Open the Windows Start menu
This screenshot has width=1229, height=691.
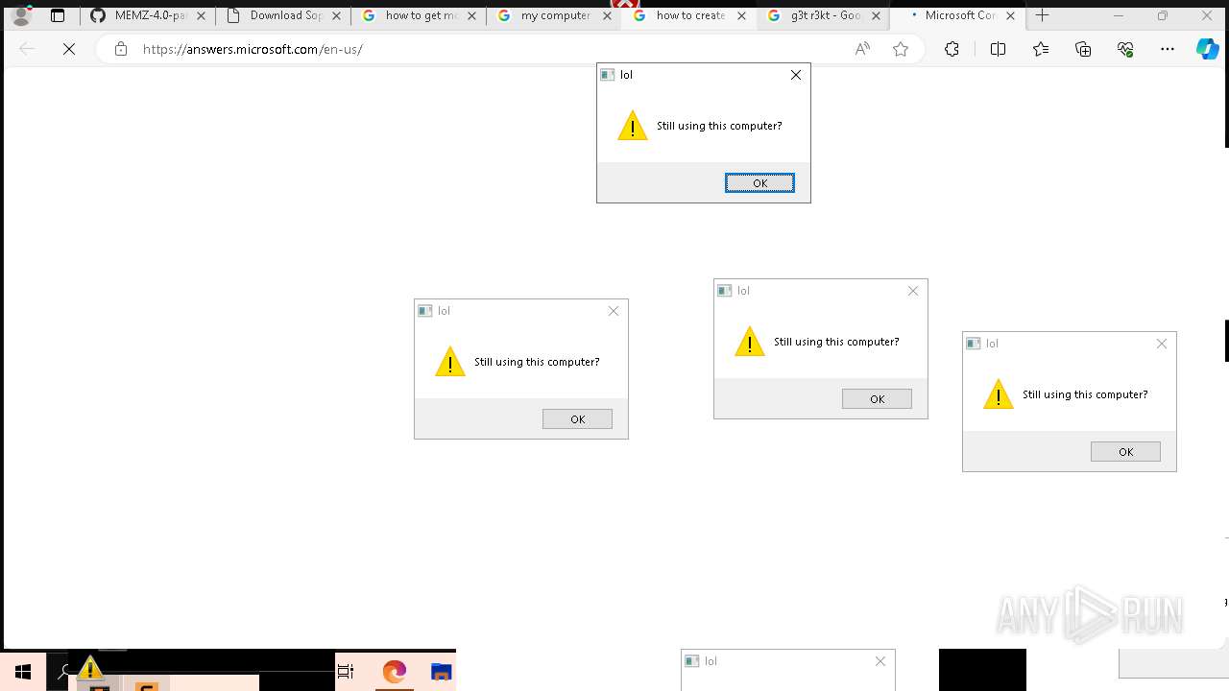click(22, 672)
